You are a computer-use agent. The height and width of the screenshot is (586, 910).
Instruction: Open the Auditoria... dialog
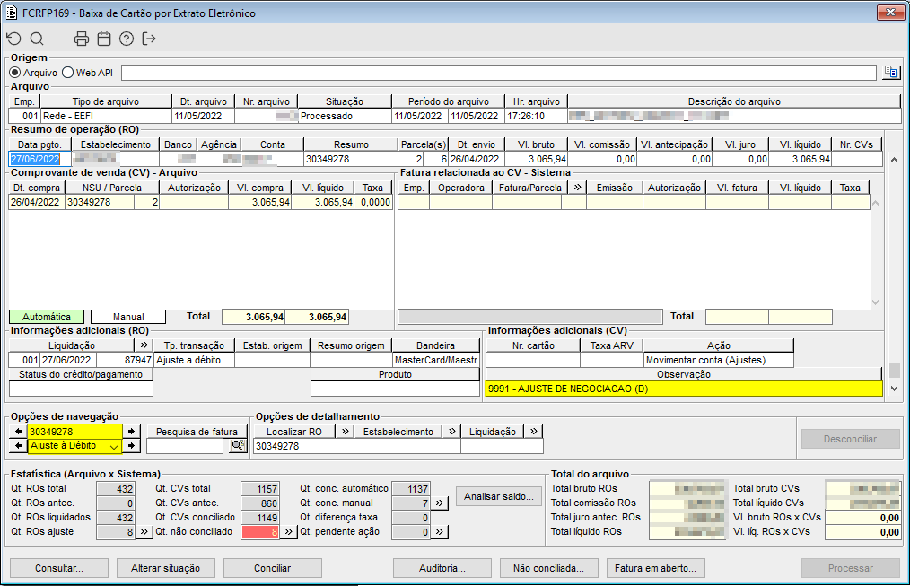(442, 568)
